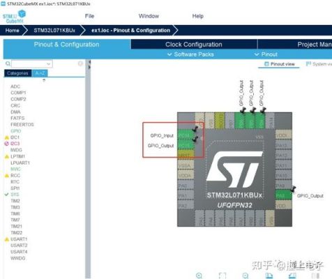Click the search magnifier icon

8,63
